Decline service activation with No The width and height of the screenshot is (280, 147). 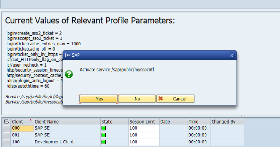(137, 99)
